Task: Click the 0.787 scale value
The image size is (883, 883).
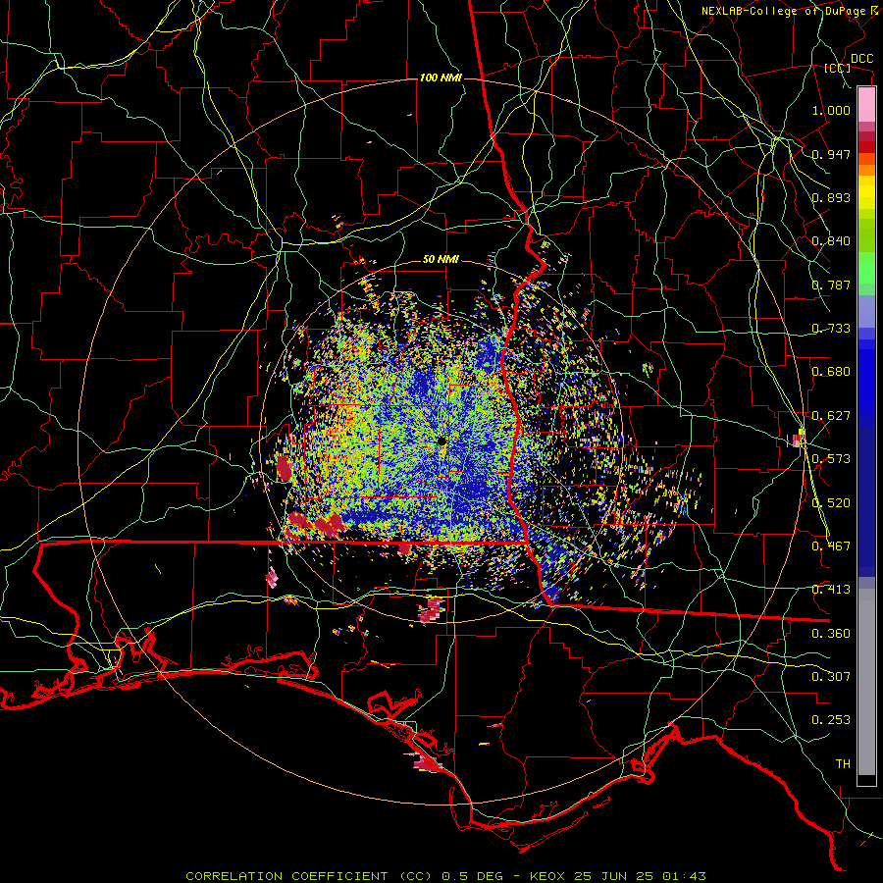Action: coord(831,285)
